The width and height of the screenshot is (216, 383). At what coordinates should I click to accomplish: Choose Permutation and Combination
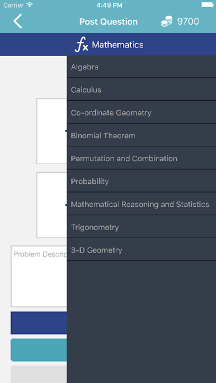pyautogui.click(x=142, y=158)
